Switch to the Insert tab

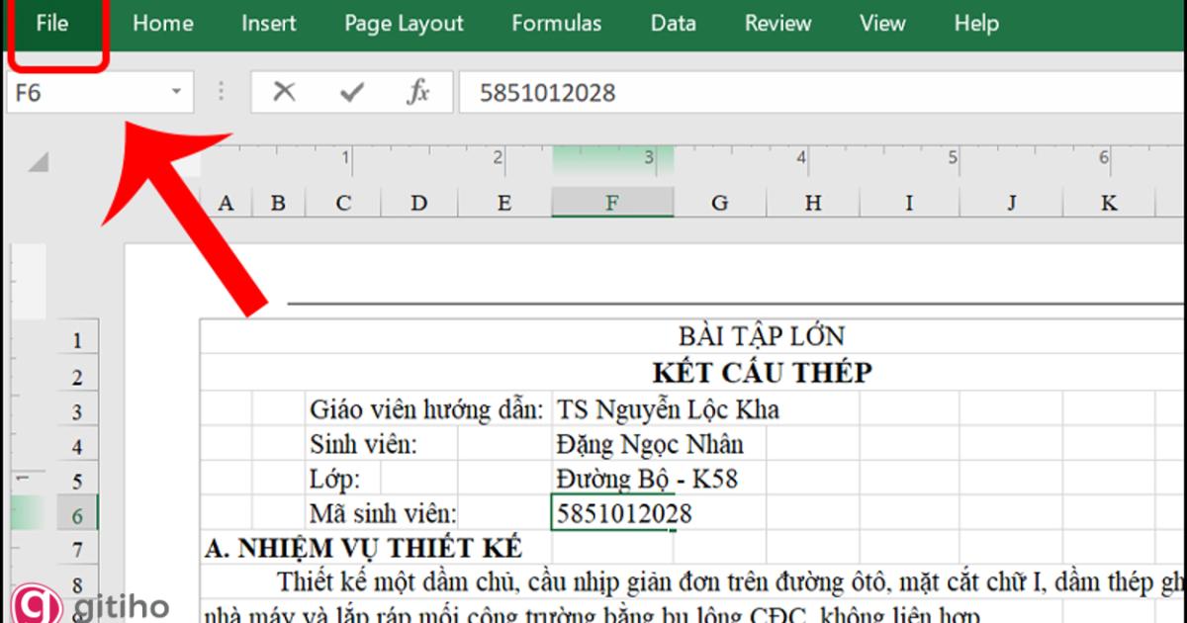coord(268,23)
